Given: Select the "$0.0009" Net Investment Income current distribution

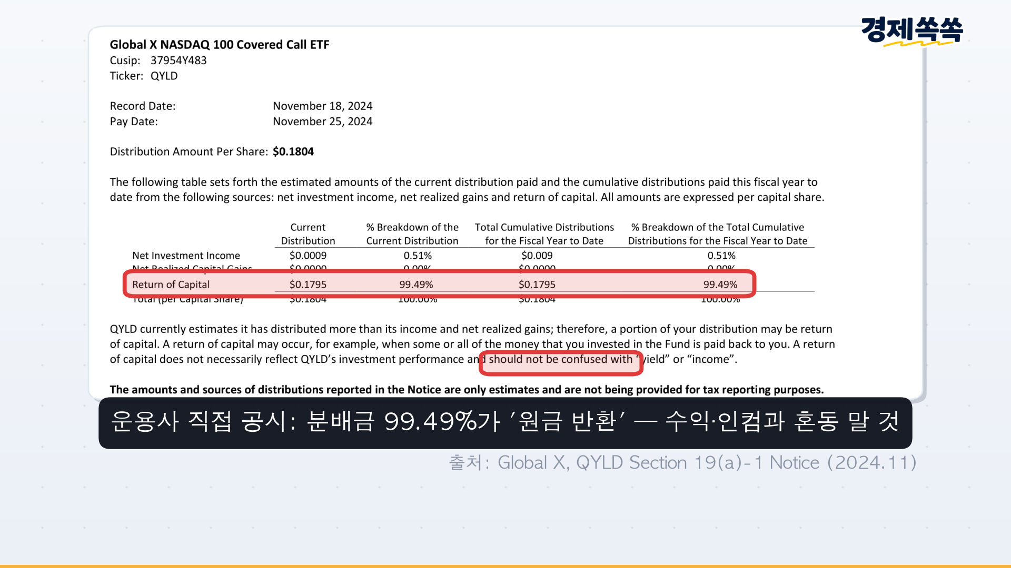Looking at the screenshot, I should pyautogui.click(x=308, y=256).
